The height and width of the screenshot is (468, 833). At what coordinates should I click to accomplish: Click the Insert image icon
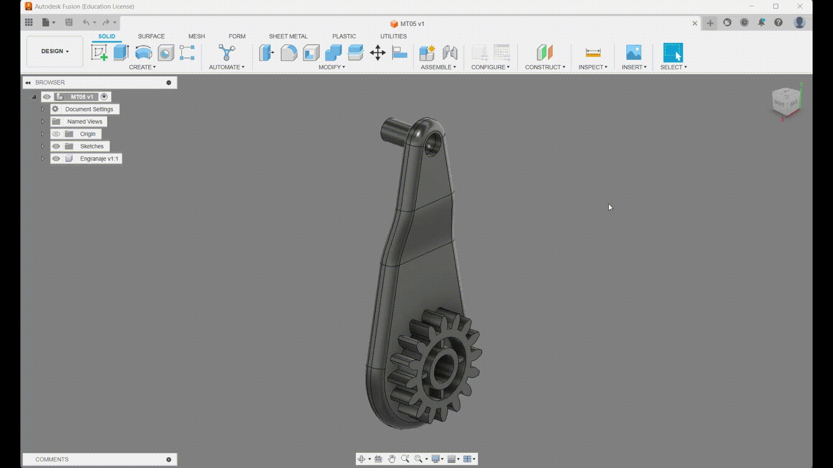click(x=634, y=52)
